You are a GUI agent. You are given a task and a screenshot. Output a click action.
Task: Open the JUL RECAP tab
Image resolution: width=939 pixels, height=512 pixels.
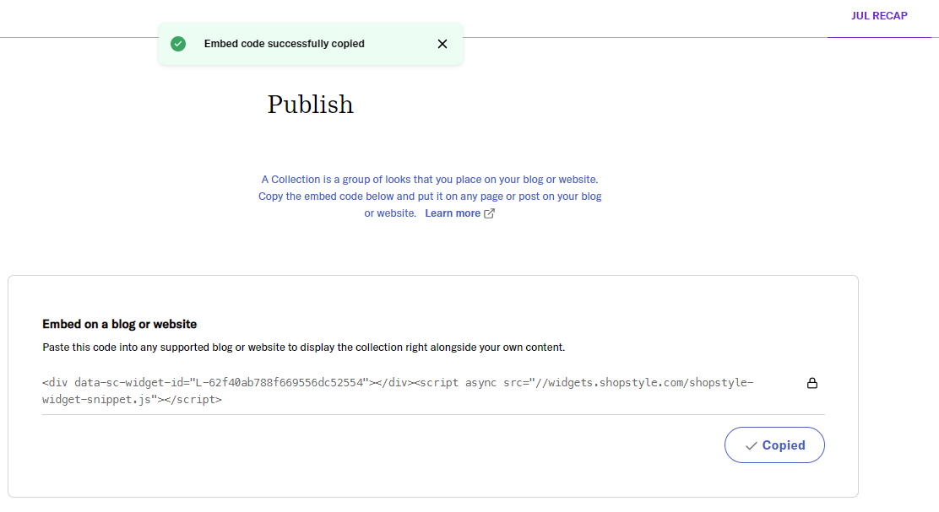pyautogui.click(x=879, y=16)
